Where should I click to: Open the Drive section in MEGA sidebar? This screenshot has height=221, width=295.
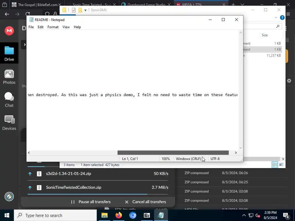click(9, 53)
